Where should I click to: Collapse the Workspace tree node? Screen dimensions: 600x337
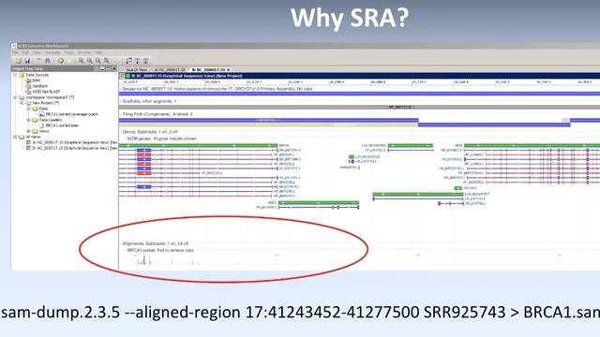(15, 97)
